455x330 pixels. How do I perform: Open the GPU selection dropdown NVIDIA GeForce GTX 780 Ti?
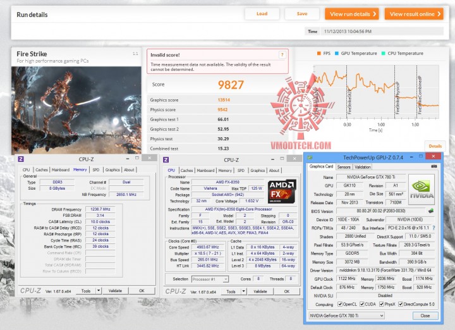(346, 315)
